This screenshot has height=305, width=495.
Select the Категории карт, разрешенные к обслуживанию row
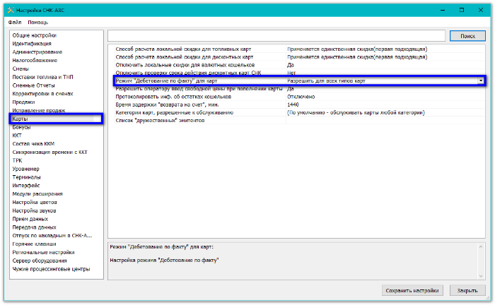point(184,112)
